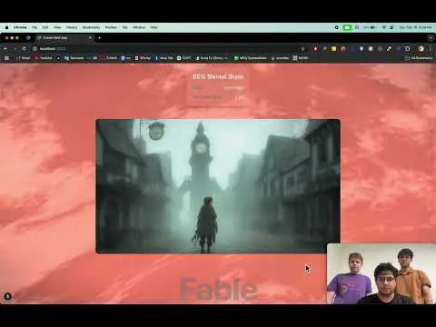Image resolution: width=436 pixels, height=327 pixels.
Task: Open the Edit menu
Action: click(x=45, y=27)
